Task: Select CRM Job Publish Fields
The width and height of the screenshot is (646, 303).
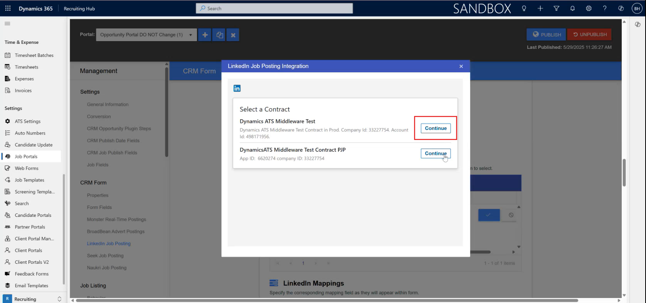Action: coord(112,153)
